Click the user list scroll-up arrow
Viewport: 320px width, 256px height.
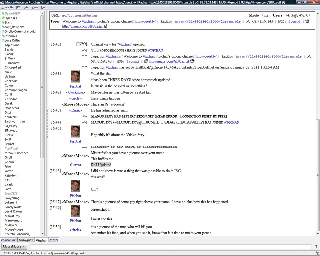pyautogui.click(x=42, y=13)
